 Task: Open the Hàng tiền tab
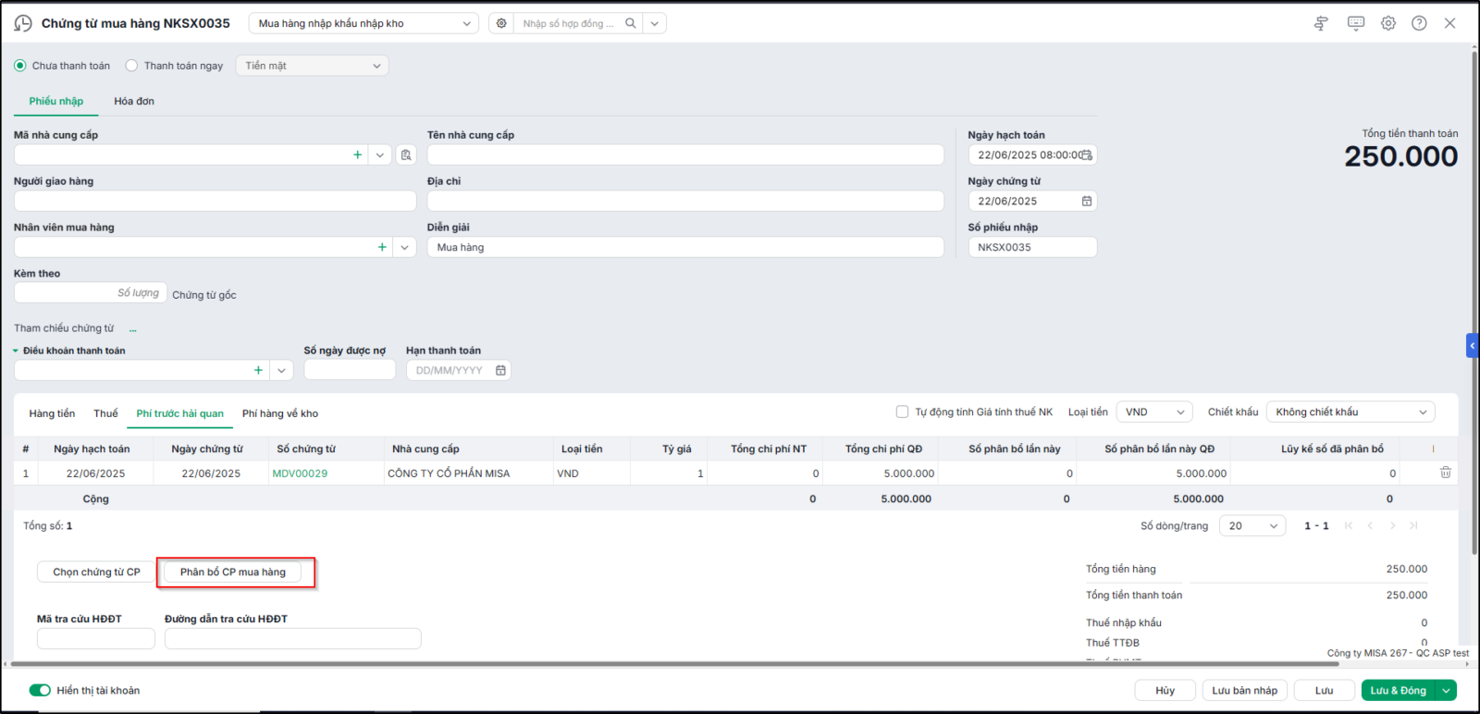tap(52, 413)
